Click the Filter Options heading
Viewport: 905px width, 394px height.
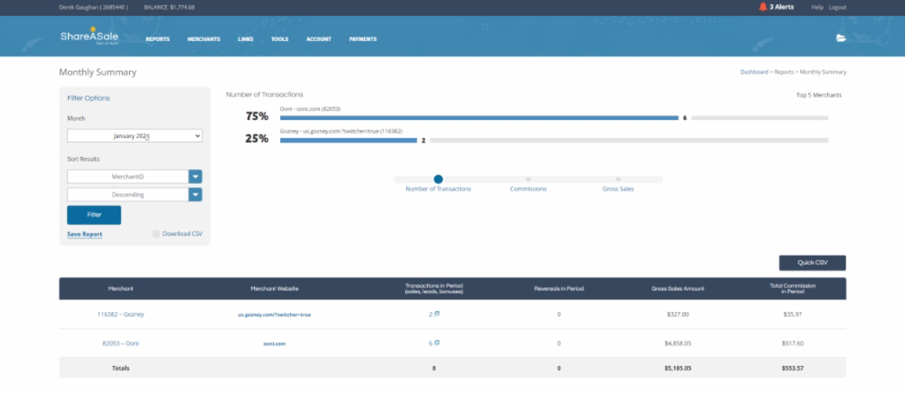point(88,98)
